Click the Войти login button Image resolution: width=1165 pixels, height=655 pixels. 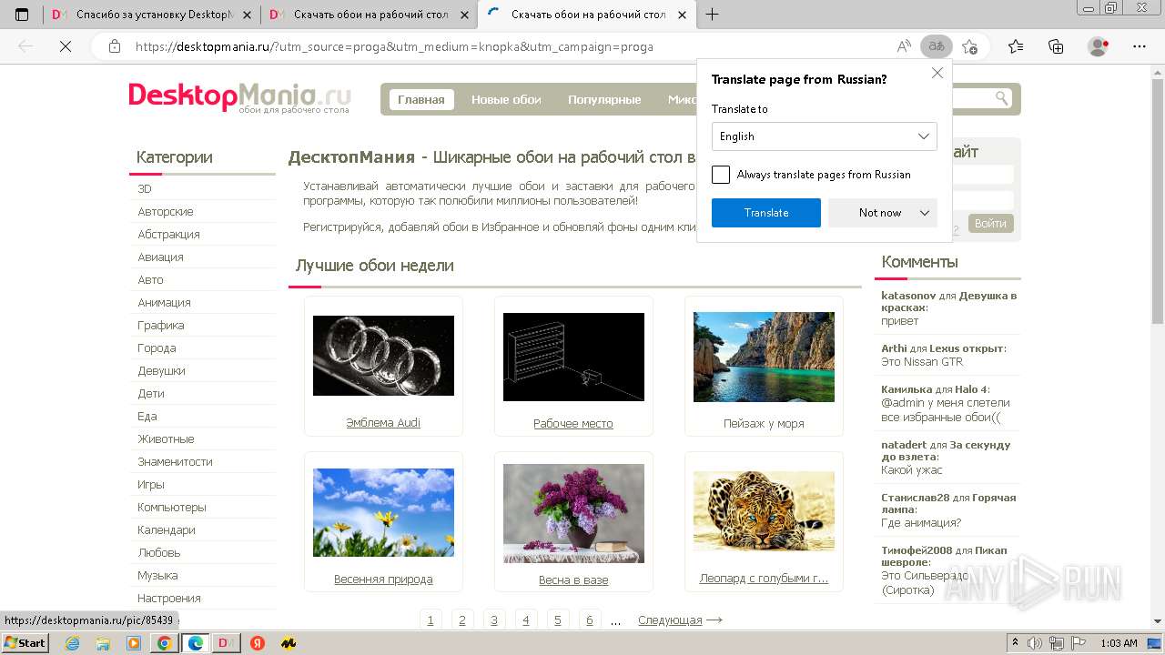[990, 223]
